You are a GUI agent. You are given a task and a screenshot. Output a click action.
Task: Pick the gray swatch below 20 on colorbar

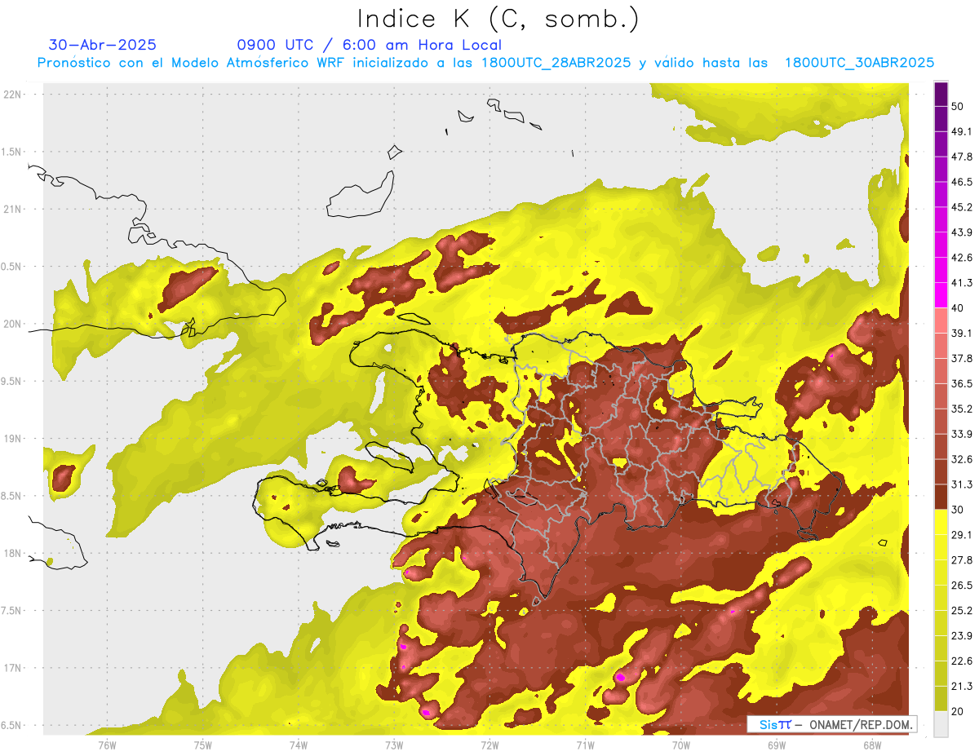(941, 724)
